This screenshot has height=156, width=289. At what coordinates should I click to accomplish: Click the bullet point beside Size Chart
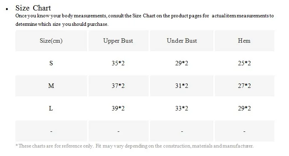(x=7, y=9)
